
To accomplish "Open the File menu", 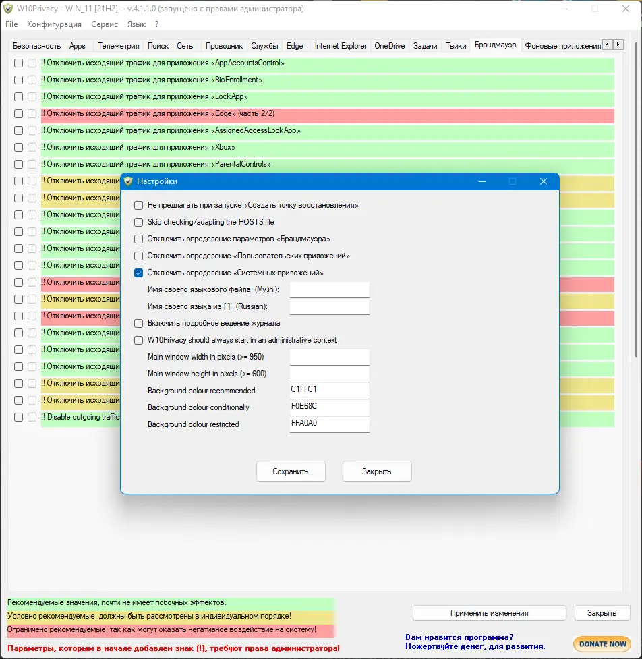I will click(11, 24).
